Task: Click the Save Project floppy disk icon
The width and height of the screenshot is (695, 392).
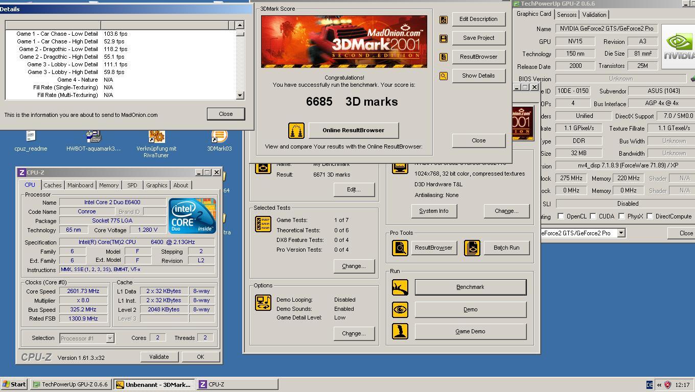Action: [443, 38]
